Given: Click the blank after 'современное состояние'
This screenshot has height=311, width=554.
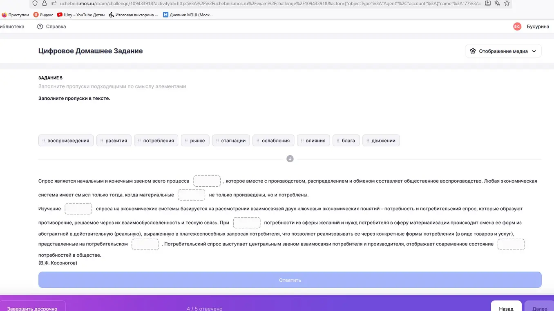Looking at the screenshot, I should [511, 244].
